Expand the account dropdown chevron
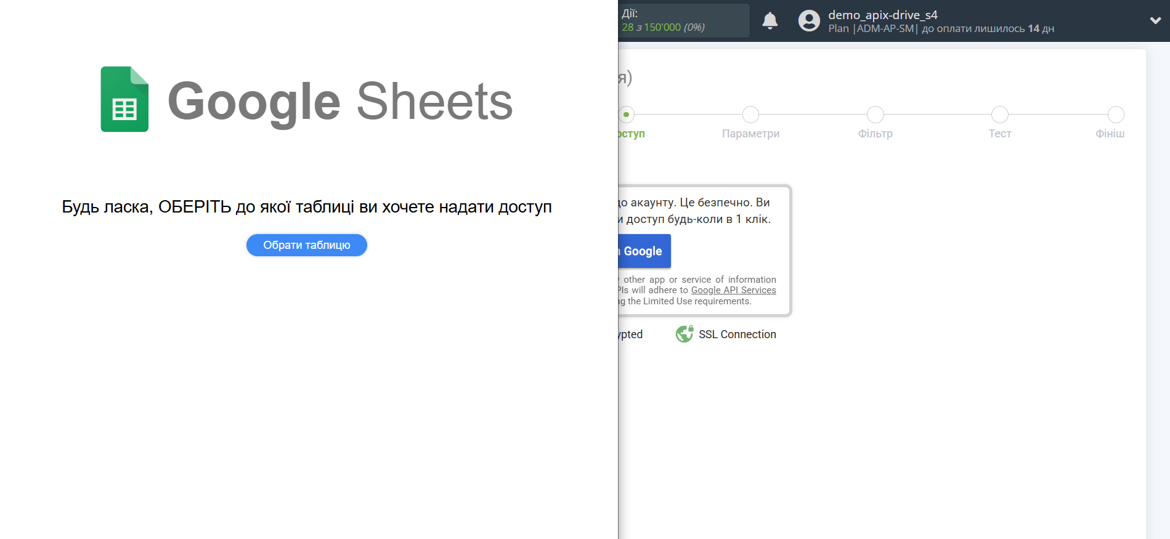Screen dimensions: 1170x539 tap(1155, 20)
